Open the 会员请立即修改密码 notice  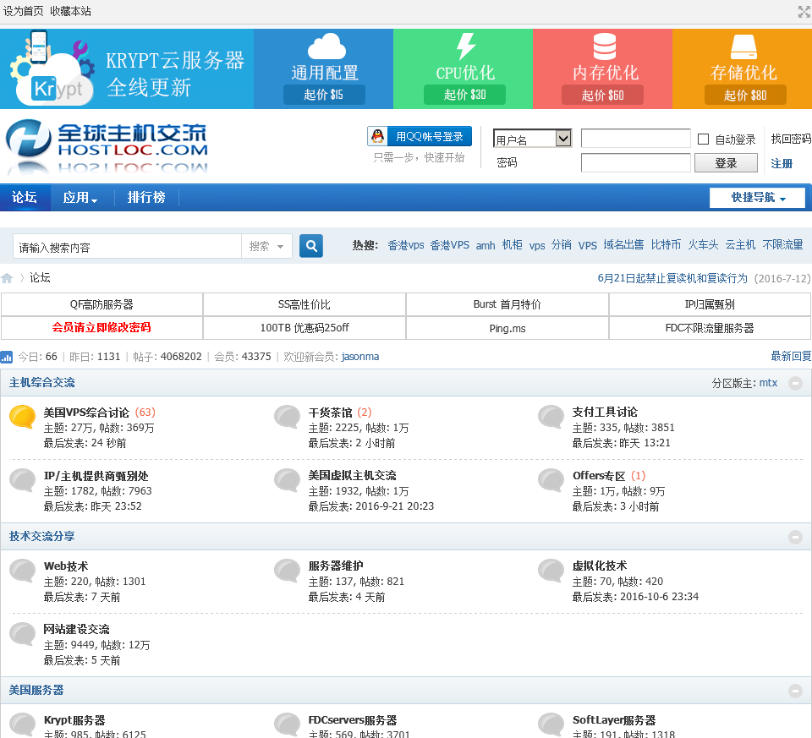pyautogui.click(x=101, y=328)
